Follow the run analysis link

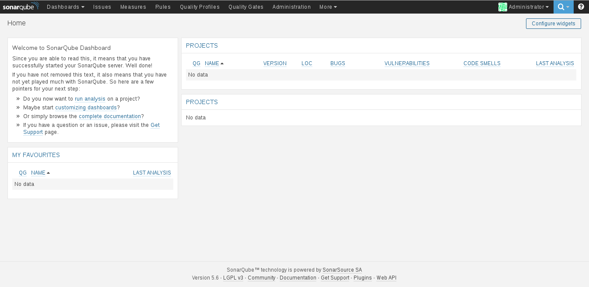click(x=90, y=99)
